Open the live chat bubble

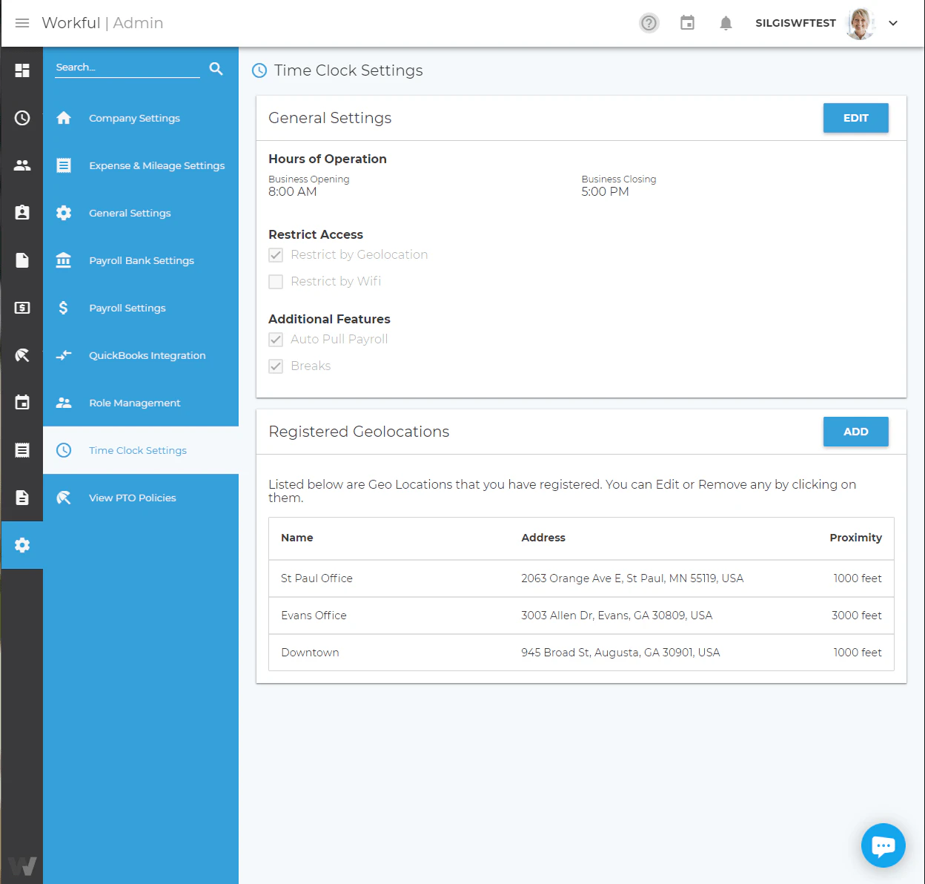click(x=883, y=845)
